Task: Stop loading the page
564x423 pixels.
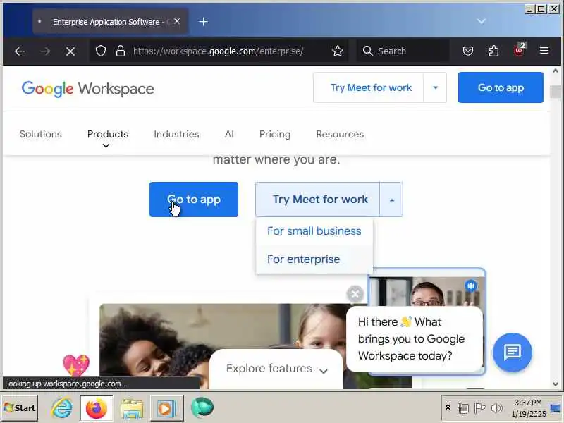Action: coord(70,51)
